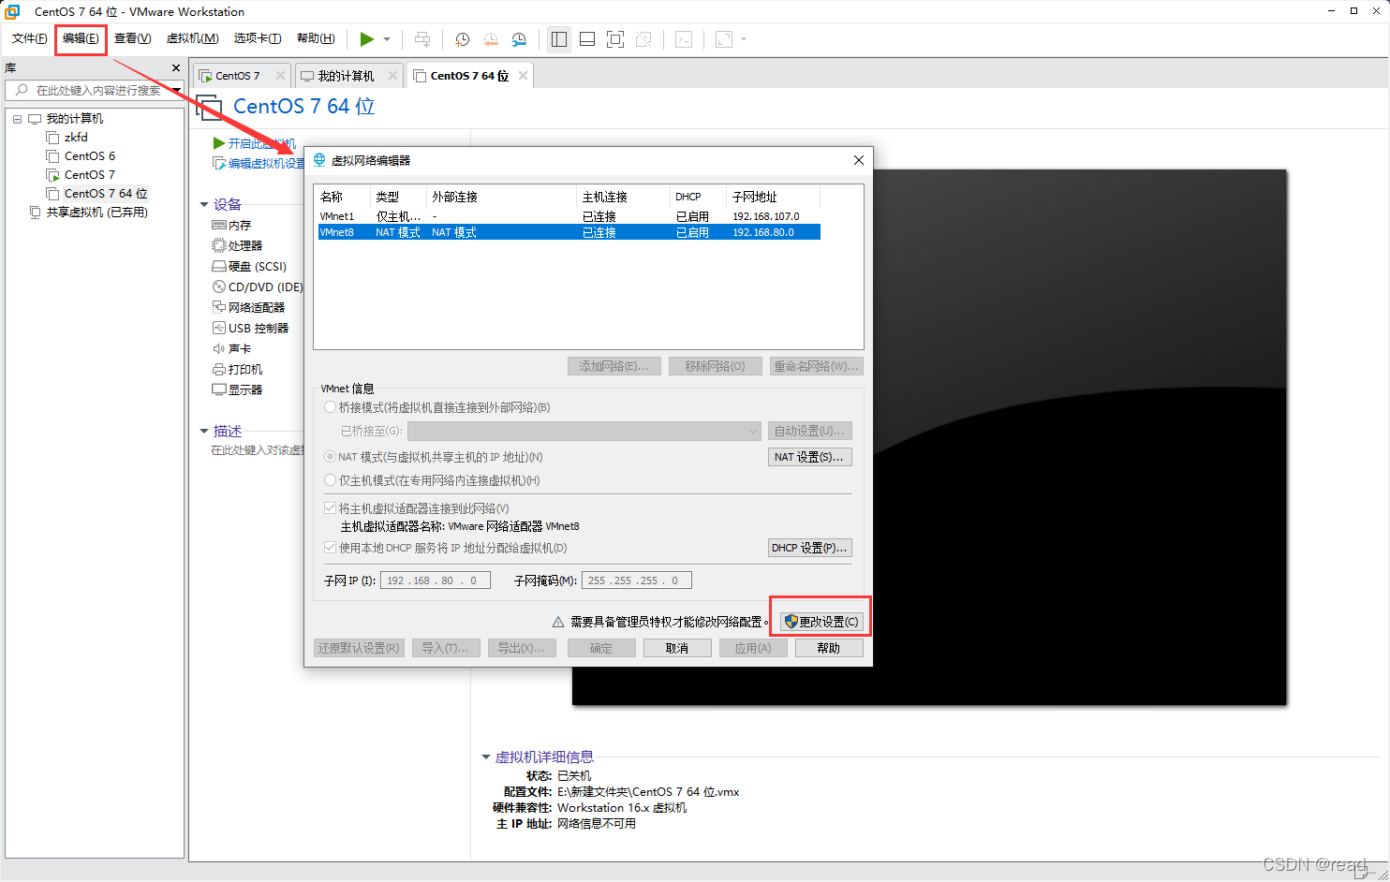This screenshot has width=1390, height=882.
Task: Click the console view toolbar icon
Action: pyautogui.click(x=684, y=39)
